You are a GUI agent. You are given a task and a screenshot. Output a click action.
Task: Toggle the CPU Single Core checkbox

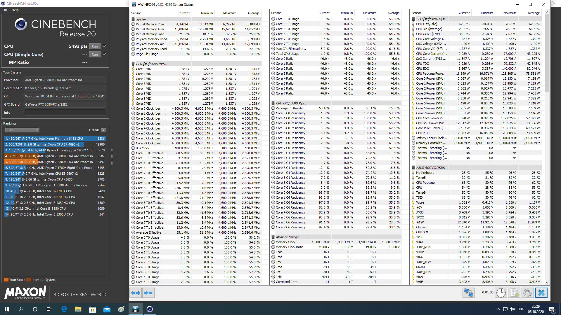pyautogui.click(x=105, y=54)
